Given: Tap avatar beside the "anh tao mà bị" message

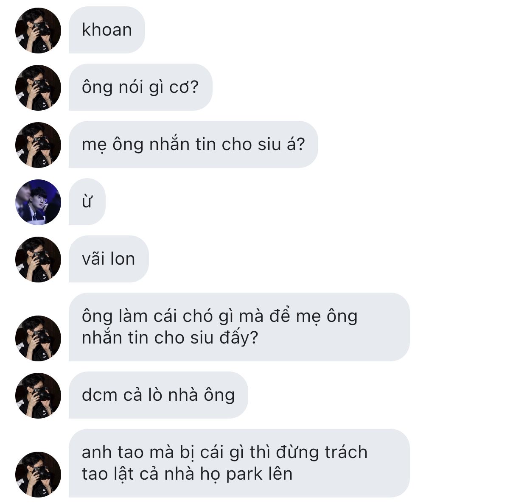Looking at the screenshot, I should click(38, 475).
